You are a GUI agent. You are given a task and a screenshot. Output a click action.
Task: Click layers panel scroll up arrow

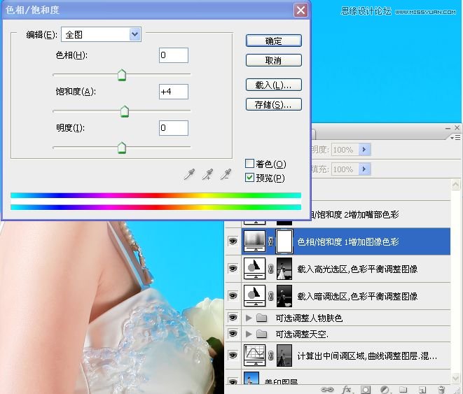pos(455,185)
